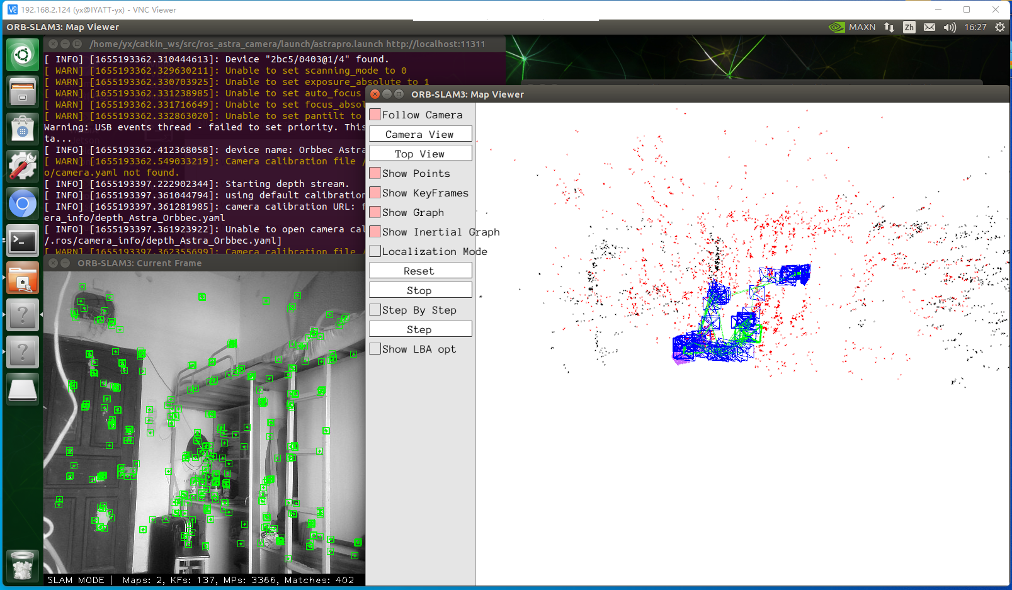
Task: Launch Ubuntu Software shopping bag icon
Action: point(23,129)
